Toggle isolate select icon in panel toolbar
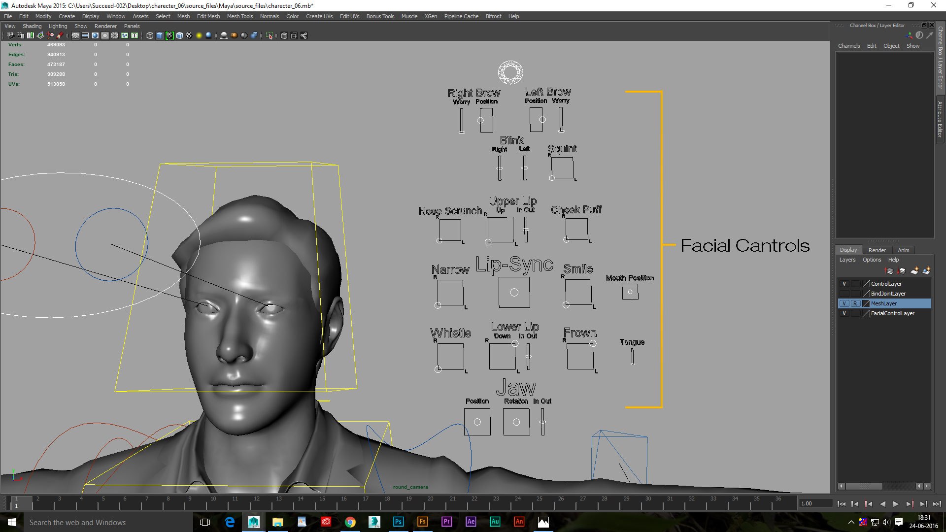946x532 pixels. click(269, 35)
